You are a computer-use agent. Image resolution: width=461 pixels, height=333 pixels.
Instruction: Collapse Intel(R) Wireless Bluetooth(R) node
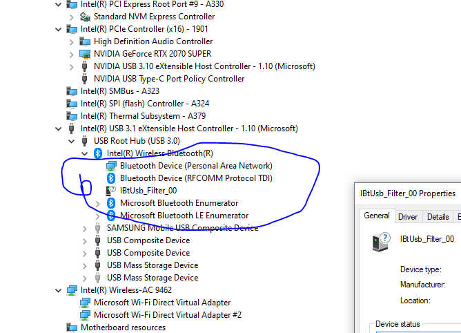click(85, 153)
